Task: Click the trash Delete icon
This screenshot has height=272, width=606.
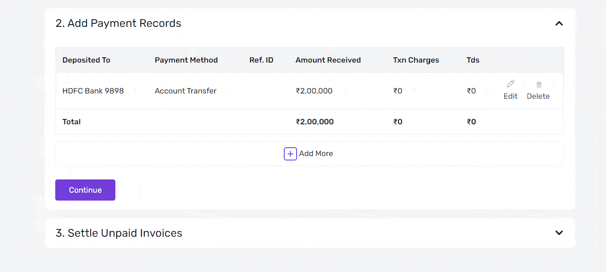Action: coord(539,84)
